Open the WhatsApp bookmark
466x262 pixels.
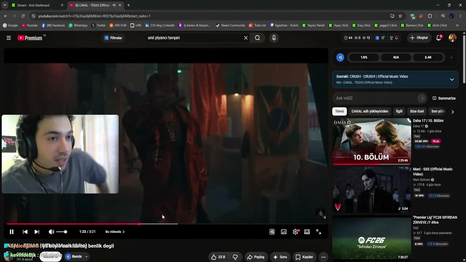(78, 25)
